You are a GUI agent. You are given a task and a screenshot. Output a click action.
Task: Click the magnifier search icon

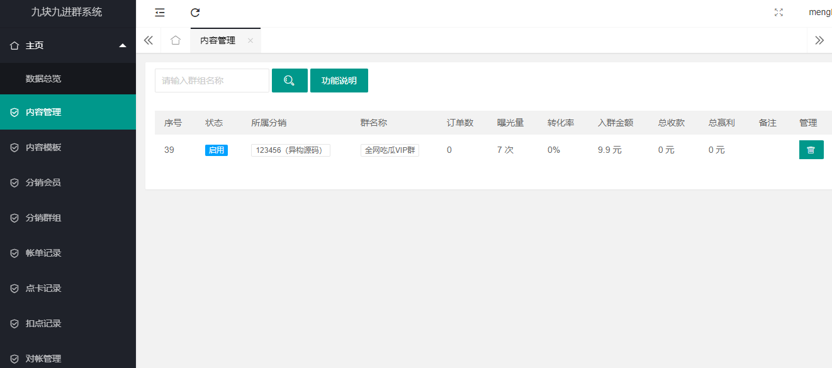(x=290, y=81)
